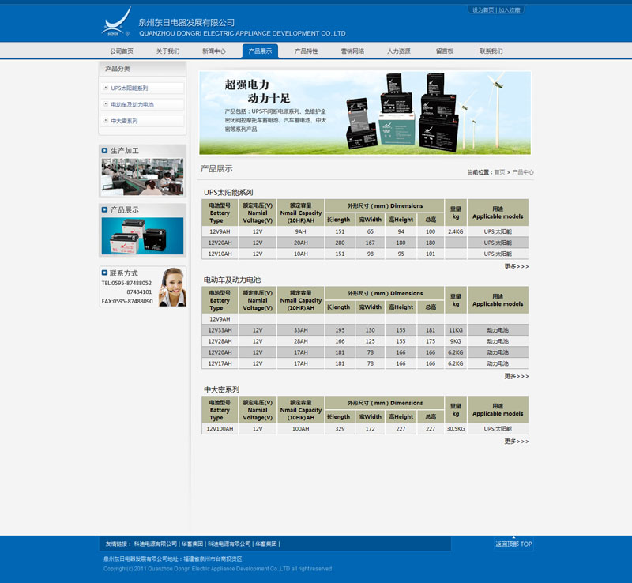632x583 pixels.
Task: Click the blue square icon beside 生产加工
Action: pyautogui.click(x=104, y=150)
